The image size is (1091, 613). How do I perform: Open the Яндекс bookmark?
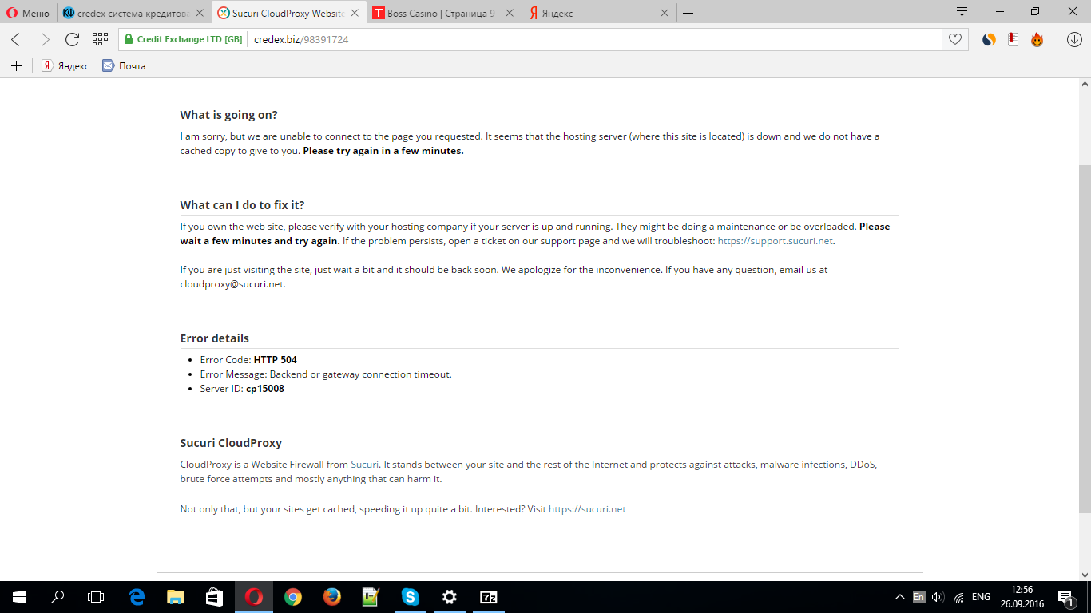65,65
